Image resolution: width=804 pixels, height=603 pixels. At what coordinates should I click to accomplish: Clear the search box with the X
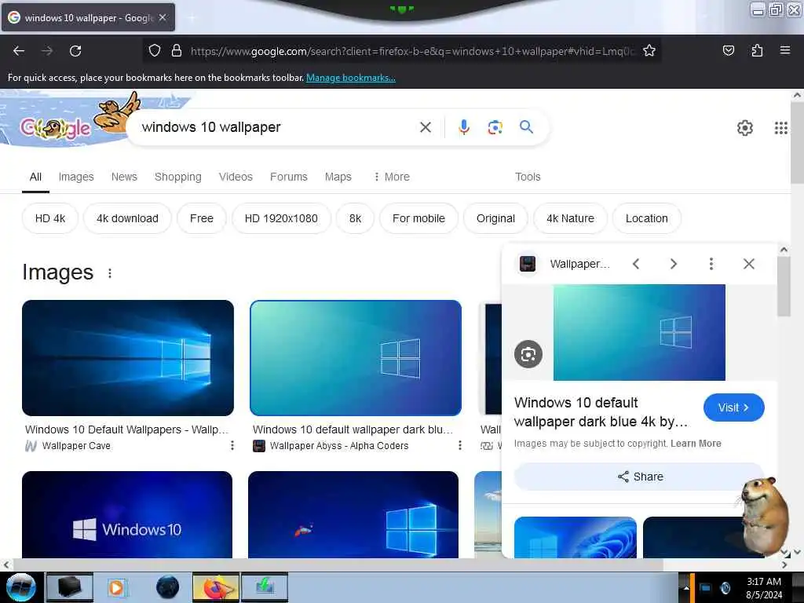[x=425, y=127]
